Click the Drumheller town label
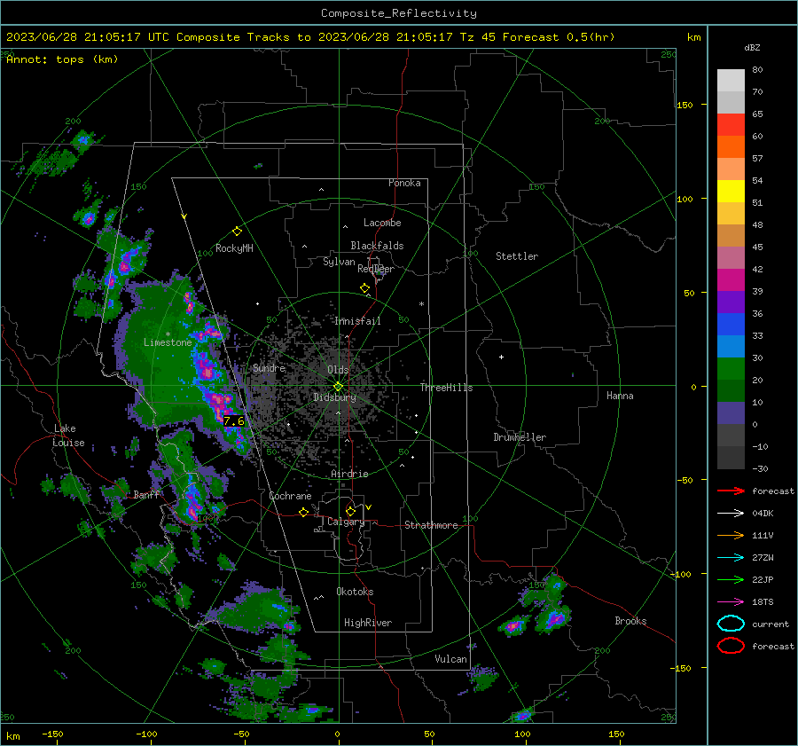The height and width of the screenshot is (746, 798). pyautogui.click(x=520, y=437)
